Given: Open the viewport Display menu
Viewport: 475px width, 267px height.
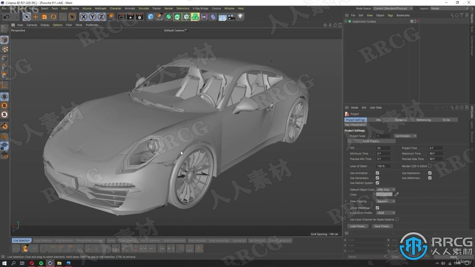Looking at the screenshot, I should coord(45,25).
